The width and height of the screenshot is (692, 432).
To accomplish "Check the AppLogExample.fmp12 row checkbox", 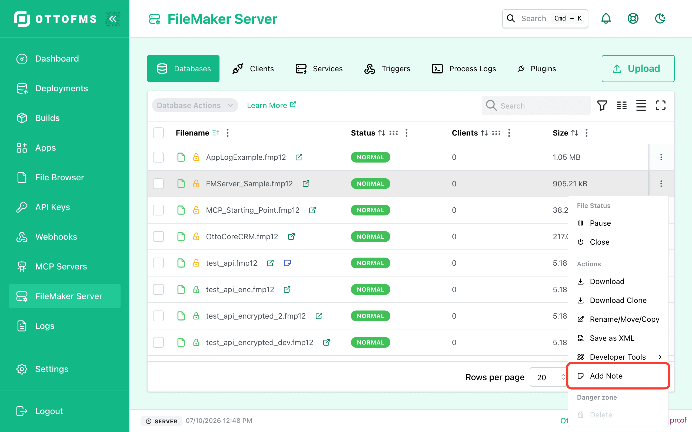I will point(158,157).
